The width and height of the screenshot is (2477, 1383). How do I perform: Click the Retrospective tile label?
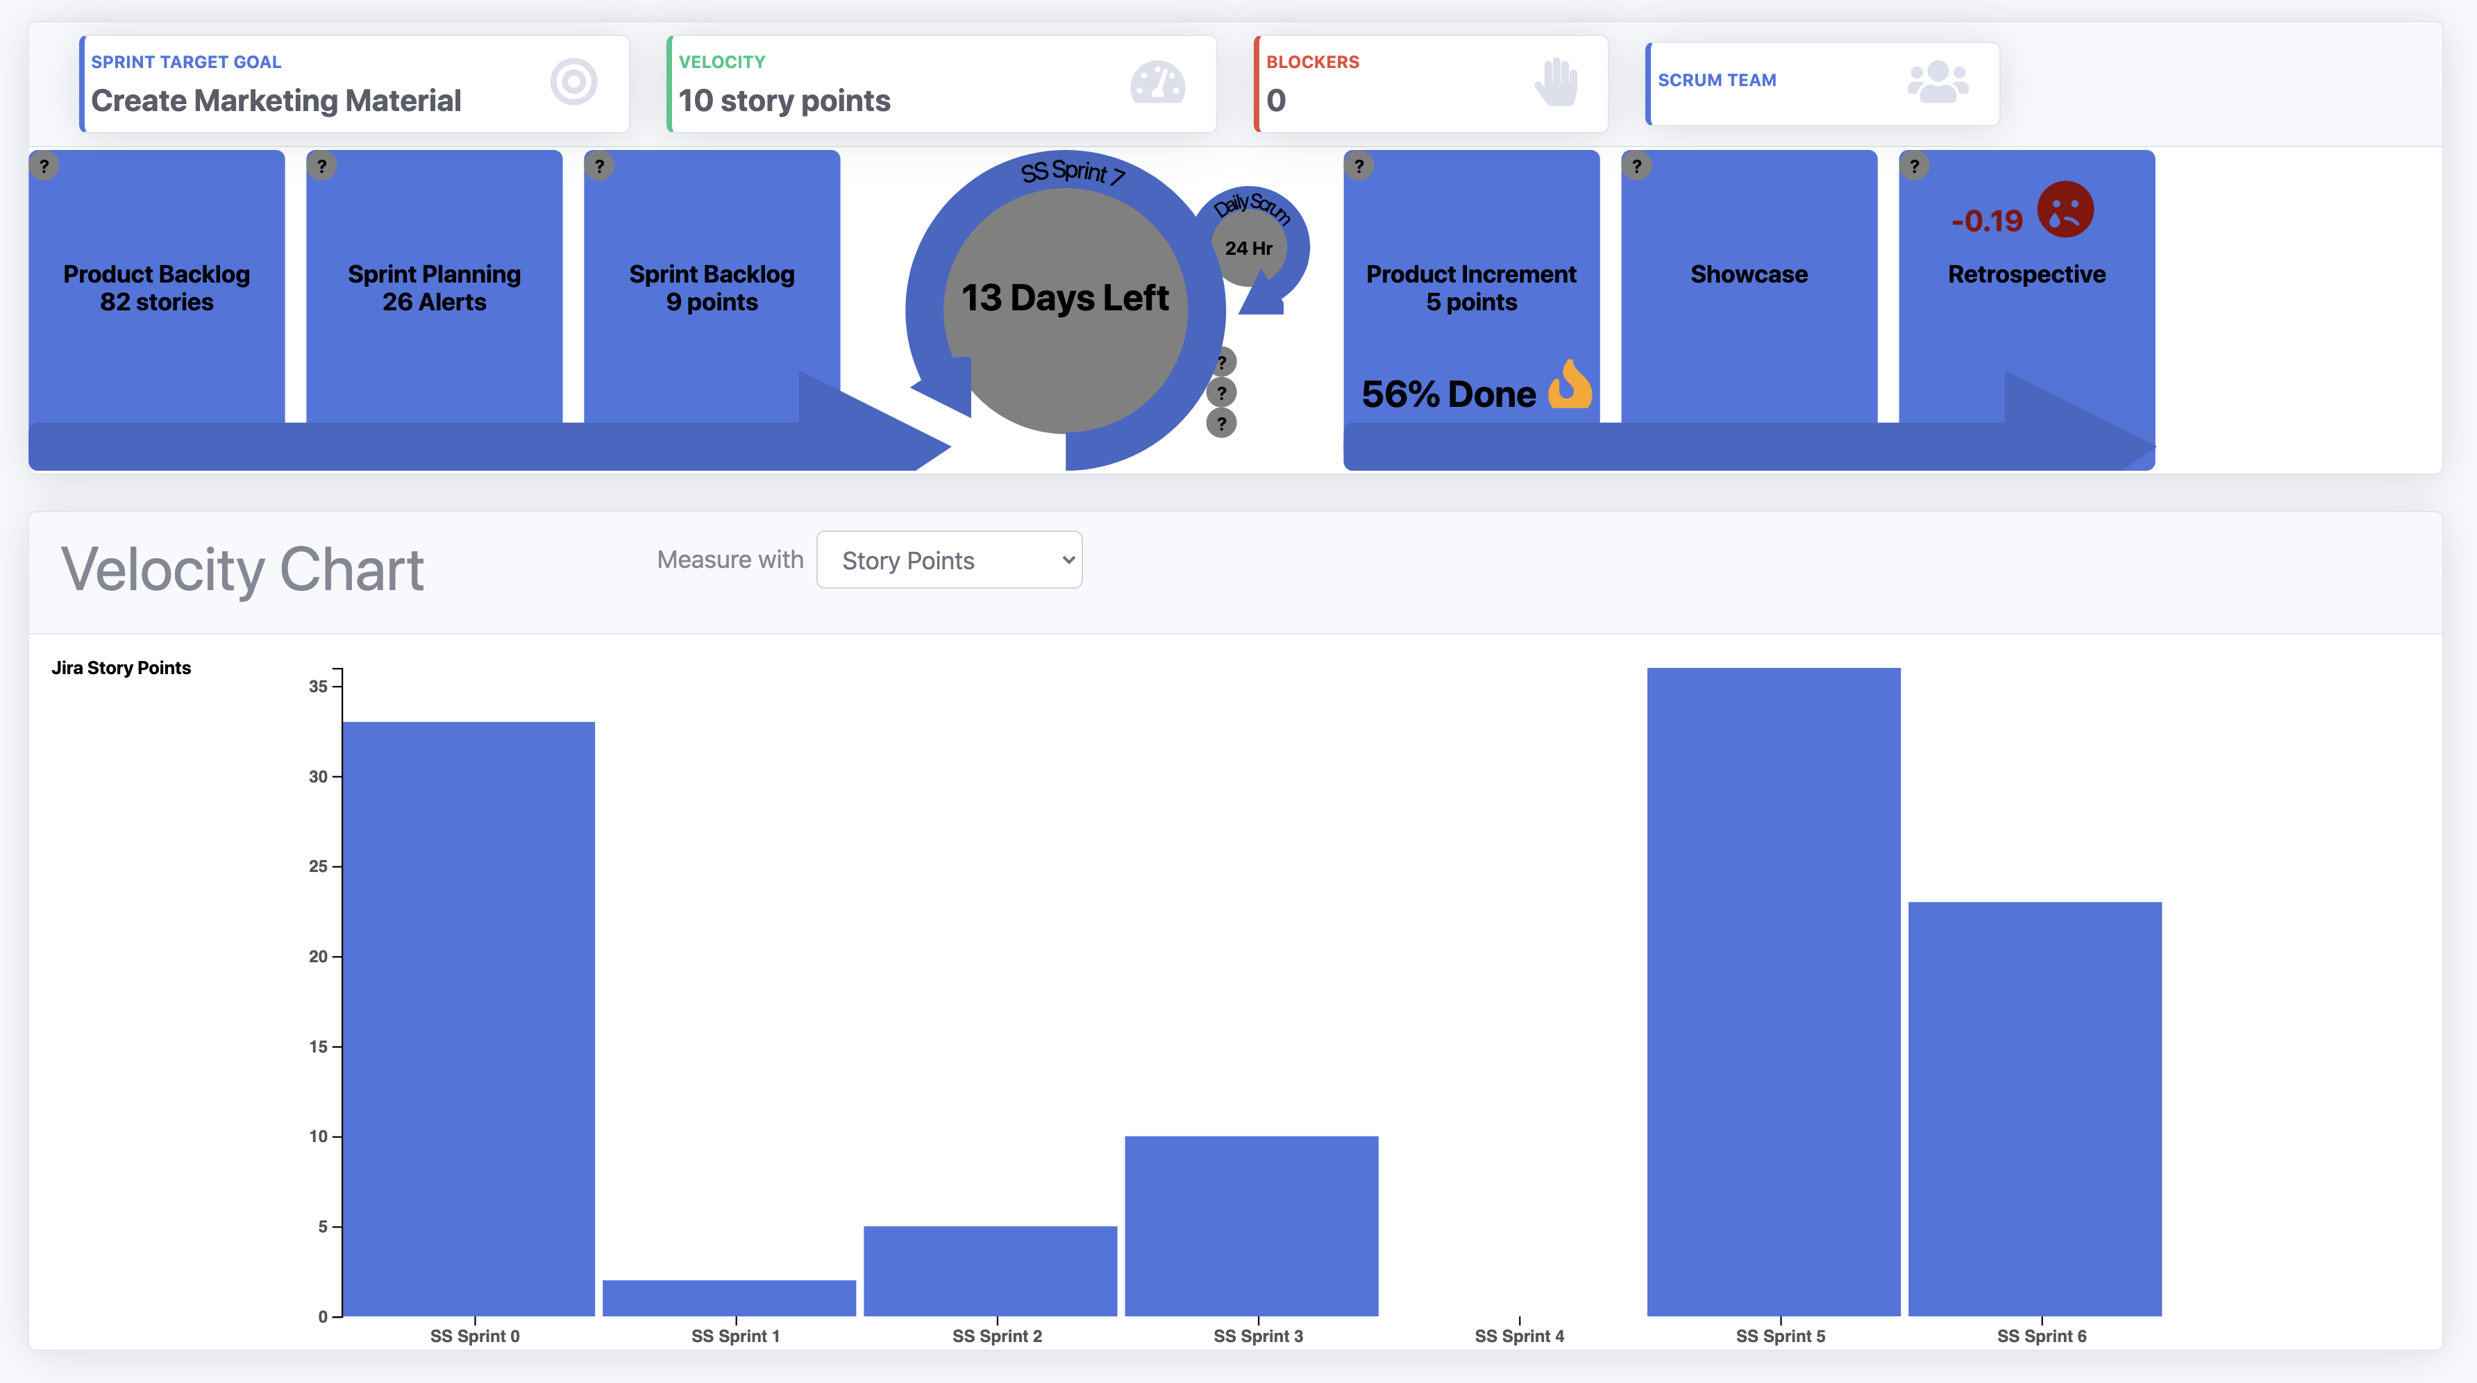pyautogui.click(x=2027, y=274)
